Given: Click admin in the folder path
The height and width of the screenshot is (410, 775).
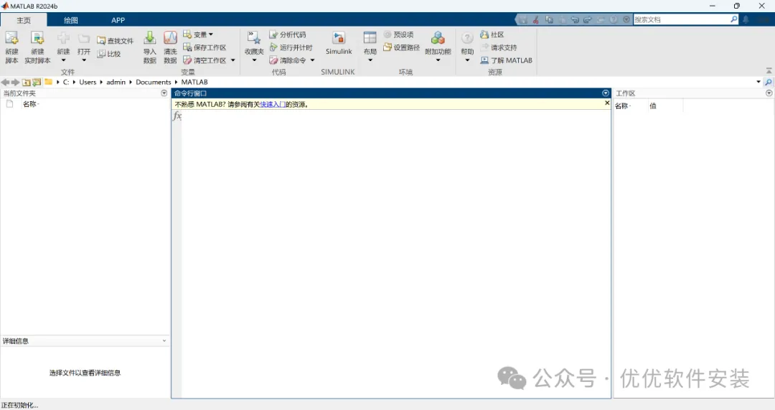Looking at the screenshot, I should pyautogui.click(x=116, y=82).
